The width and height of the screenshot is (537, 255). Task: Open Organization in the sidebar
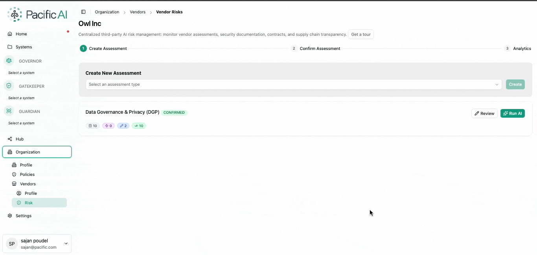point(37,152)
